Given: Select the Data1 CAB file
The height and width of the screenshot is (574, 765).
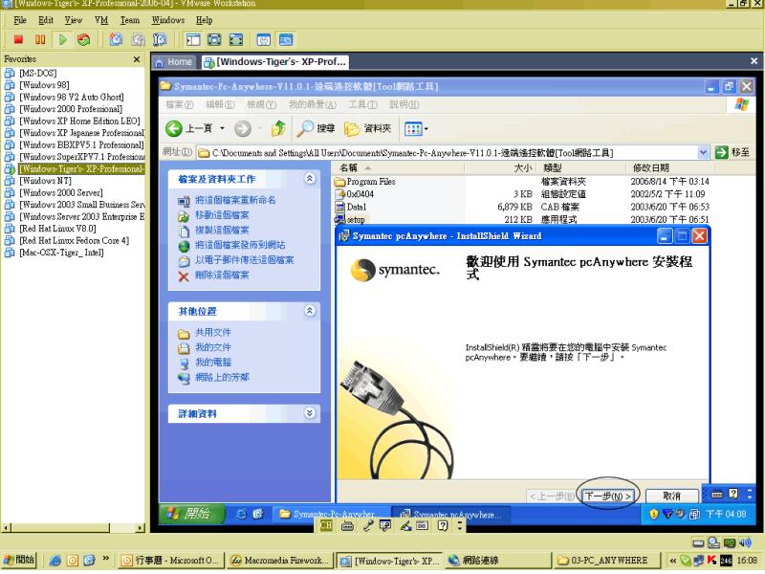Looking at the screenshot, I should pos(351,207).
